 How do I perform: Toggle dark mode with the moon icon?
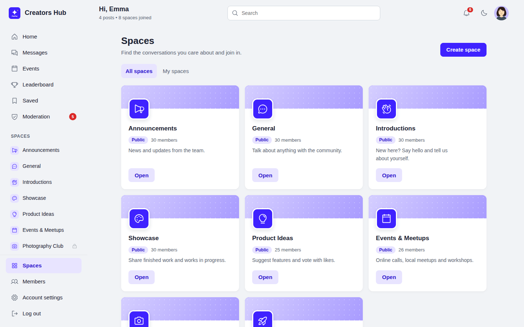click(x=484, y=13)
